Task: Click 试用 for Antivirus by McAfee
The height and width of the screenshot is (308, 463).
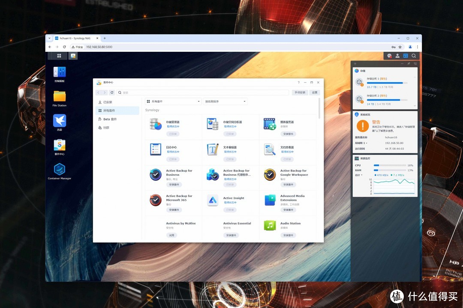Action: click(x=171, y=235)
